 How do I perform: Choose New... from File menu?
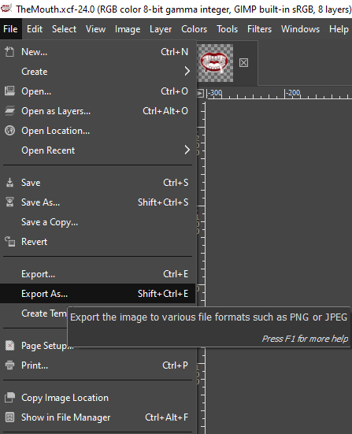(98, 52)
